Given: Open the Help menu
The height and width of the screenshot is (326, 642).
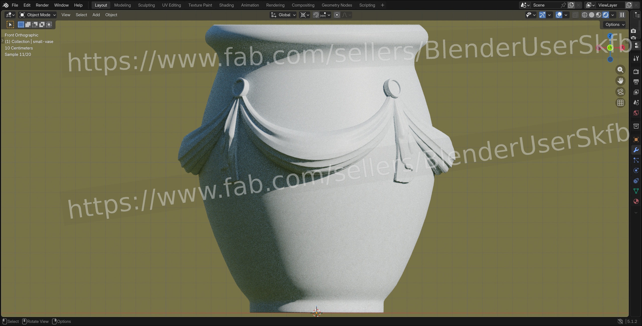Looking at the screenshot, I should click(78, 5).
